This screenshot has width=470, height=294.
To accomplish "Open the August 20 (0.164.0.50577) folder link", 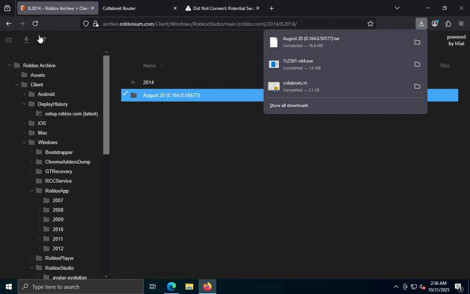I will coord(171,95).
